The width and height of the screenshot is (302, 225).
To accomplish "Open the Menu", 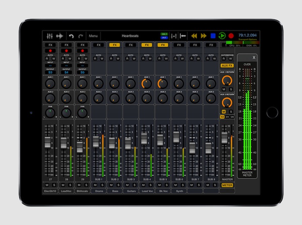I will click(x=93, y=36).
